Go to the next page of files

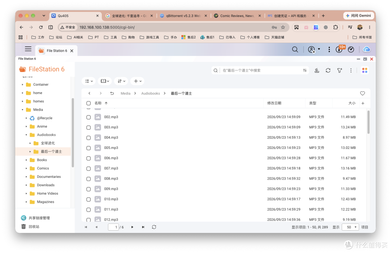tap(132, 227)
